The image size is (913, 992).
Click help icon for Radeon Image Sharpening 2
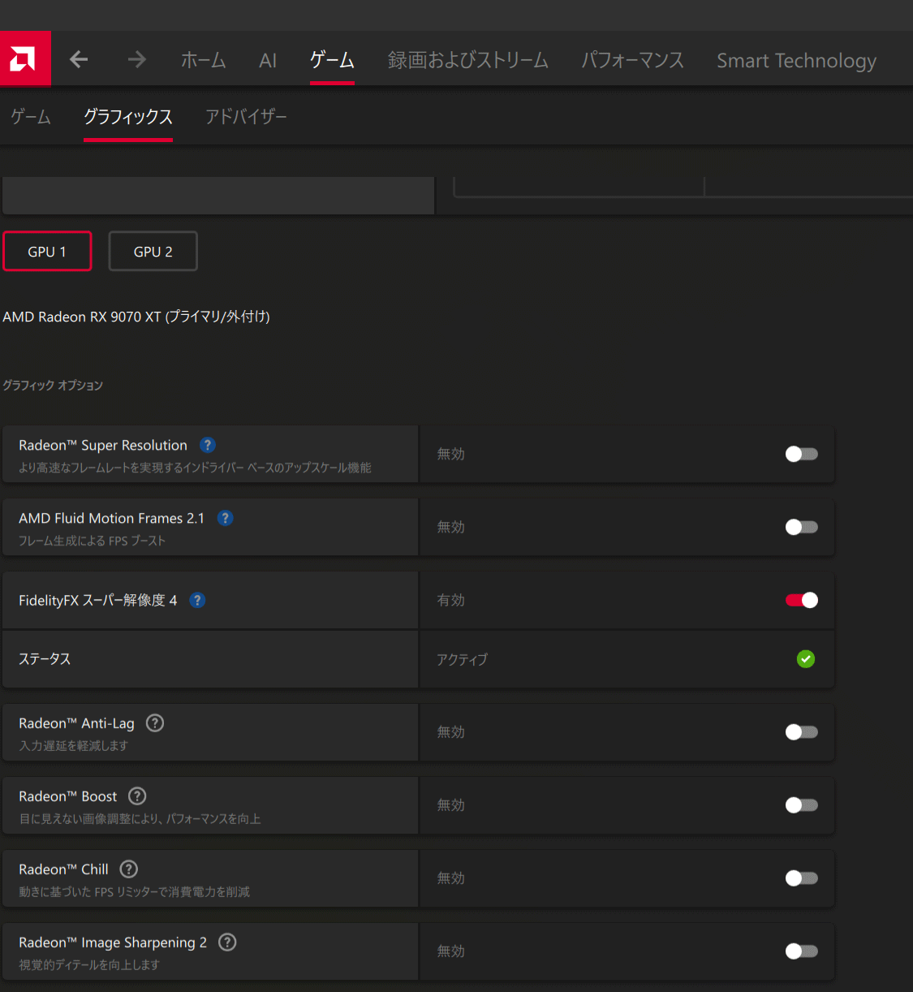227,942
